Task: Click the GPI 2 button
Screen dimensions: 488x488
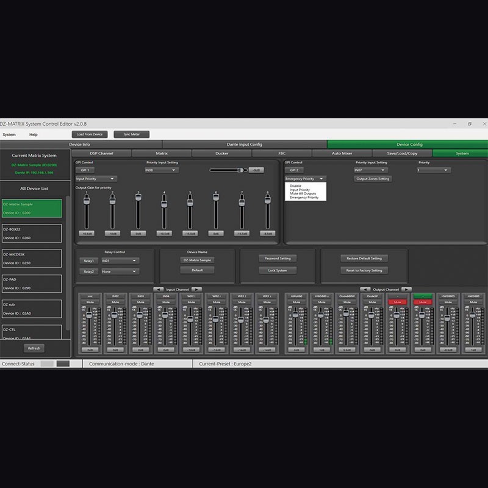Action: pyautogui.click(x=294, y=170)
